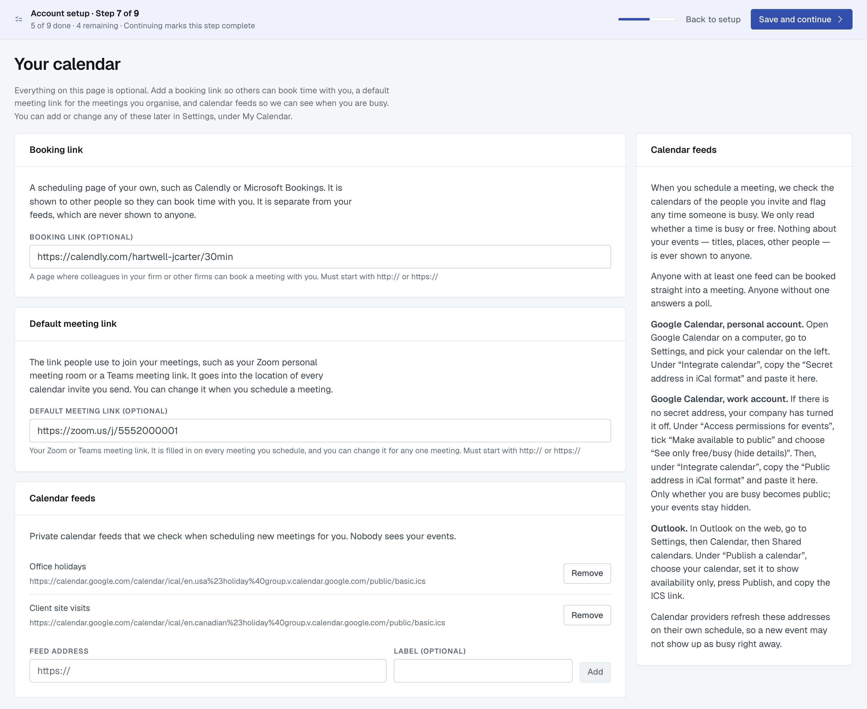
Task: Click 'BOOKING LINK (OPTIONAL)' field label
Action: tap(81, 237)
